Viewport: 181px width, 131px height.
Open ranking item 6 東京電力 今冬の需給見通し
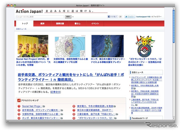click(95, 106)
